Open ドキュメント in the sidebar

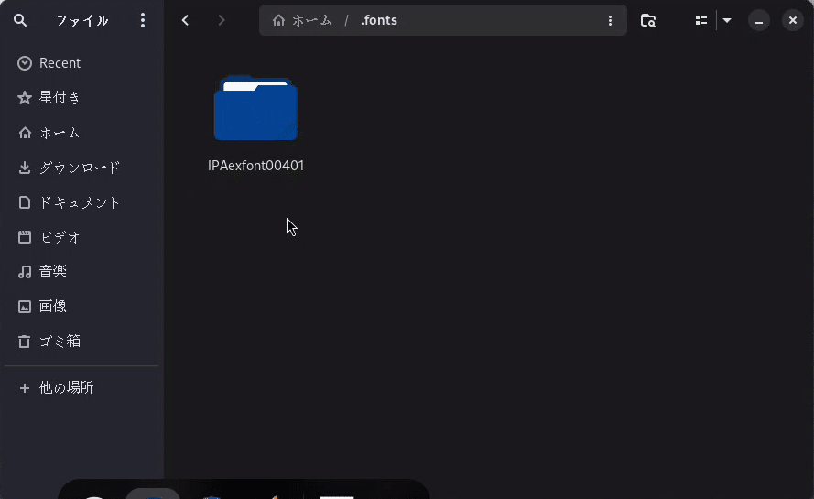[x=81, y=202]
